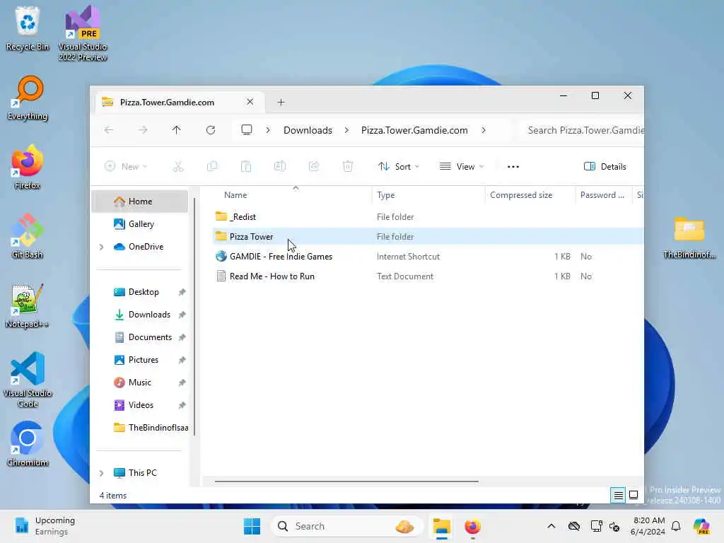
Task: Select the Git Bash desktop icon
Action: click(28, 236)
